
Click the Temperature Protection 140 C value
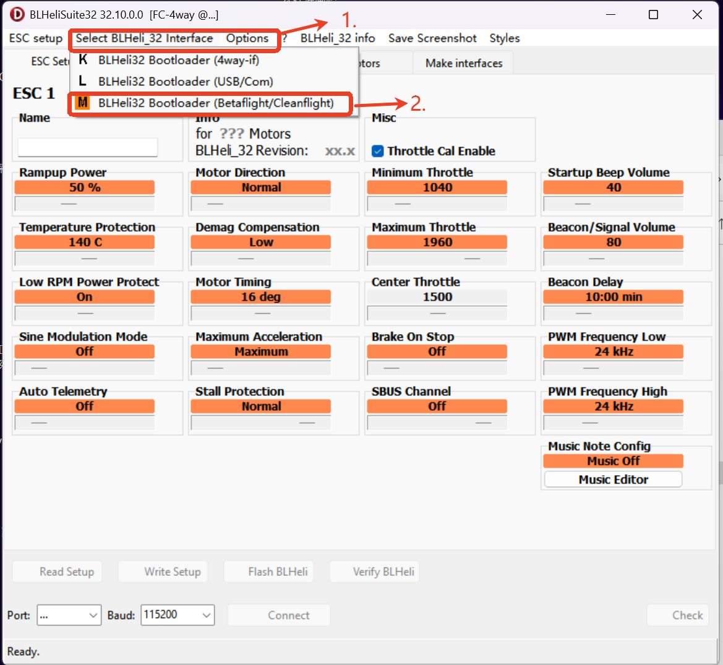(x=84, y=242)
